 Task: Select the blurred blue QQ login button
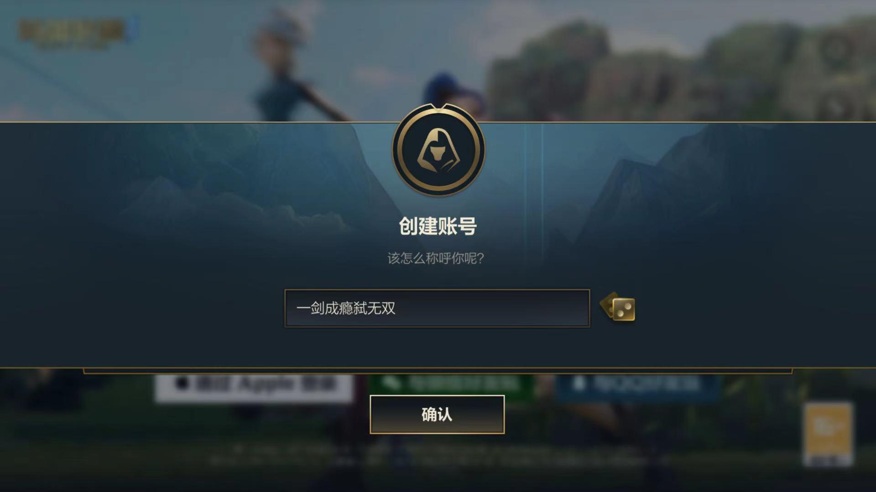point(638,387)
